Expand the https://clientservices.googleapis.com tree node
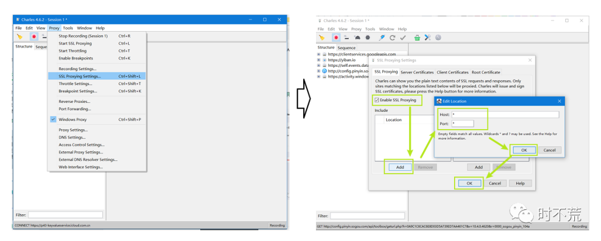Viewport: 601px width, 241px height. [x=318, y=55]
